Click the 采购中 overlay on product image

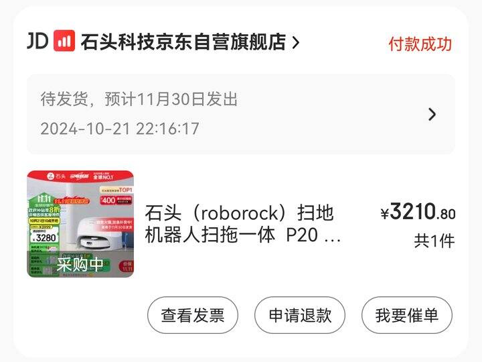click(80, 264)
